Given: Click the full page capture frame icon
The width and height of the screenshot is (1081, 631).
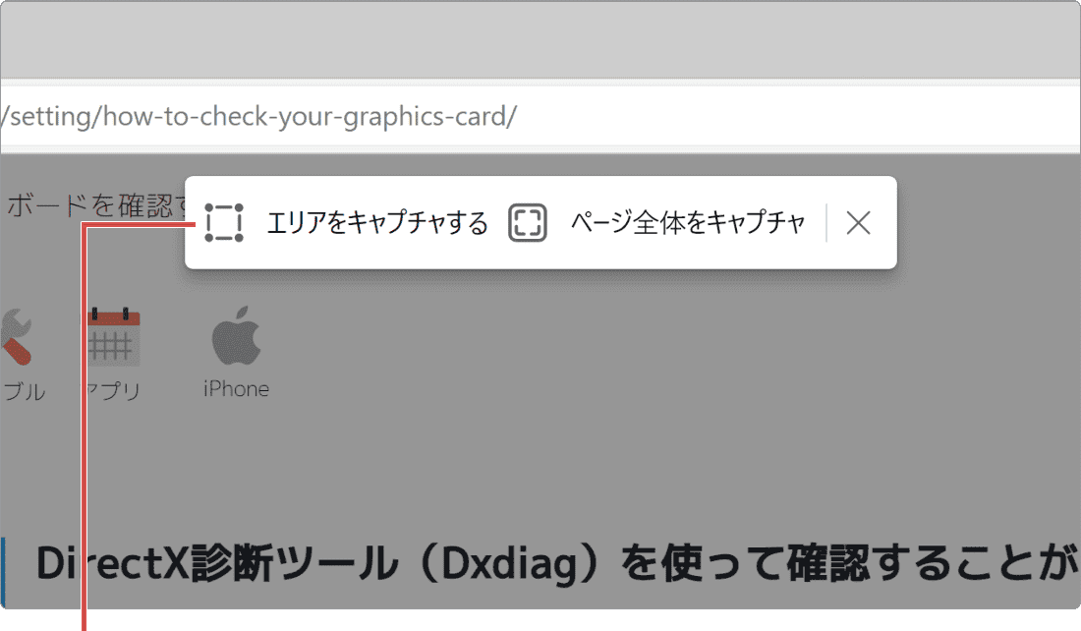Looking at the screenshot, I should (x=528, y=223).
